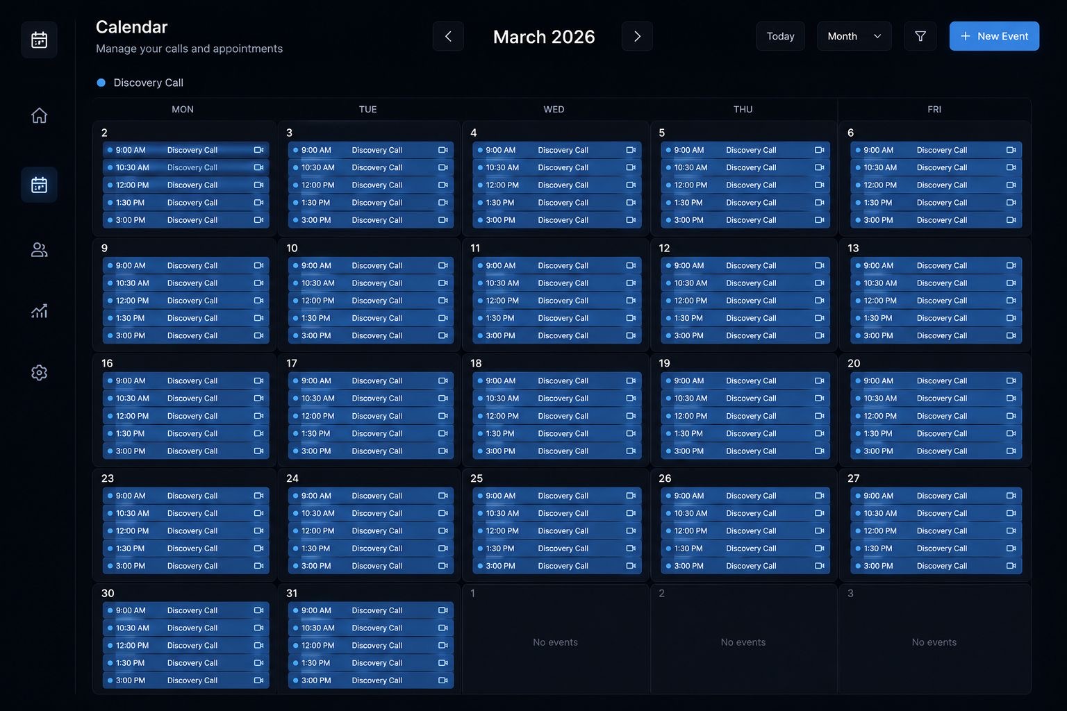The height and width of the screenshot is (711, 1067).
Task: Click No events in April 2 cell
Action: point(743,642)
